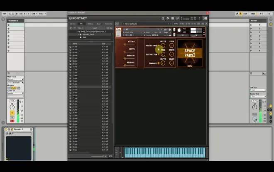Image resolution: width=274 pixels, height=172 pixels.
Task: Click the refresh icon in Kontakt browser
Action: [x=71, y=28]
